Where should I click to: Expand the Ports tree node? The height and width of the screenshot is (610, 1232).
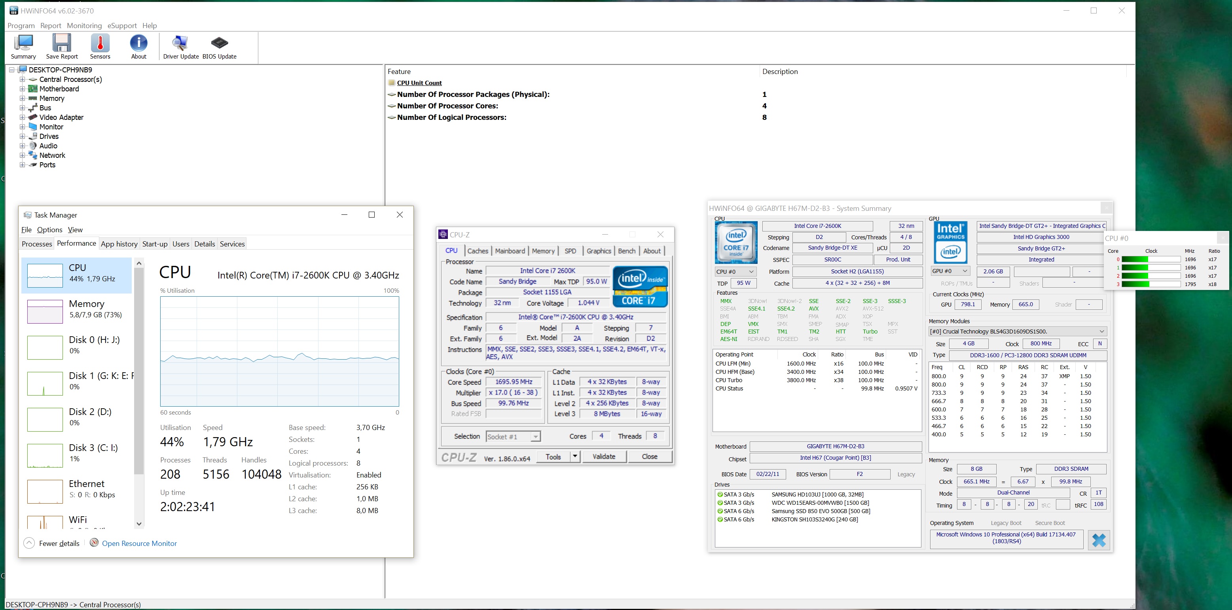tap(22, 165)
